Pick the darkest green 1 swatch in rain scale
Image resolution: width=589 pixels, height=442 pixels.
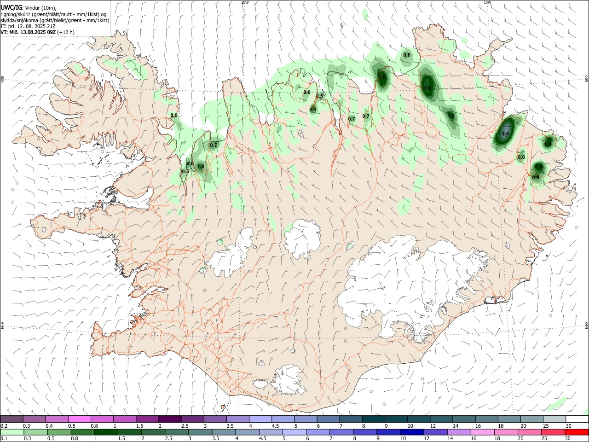tap(106, 432)
